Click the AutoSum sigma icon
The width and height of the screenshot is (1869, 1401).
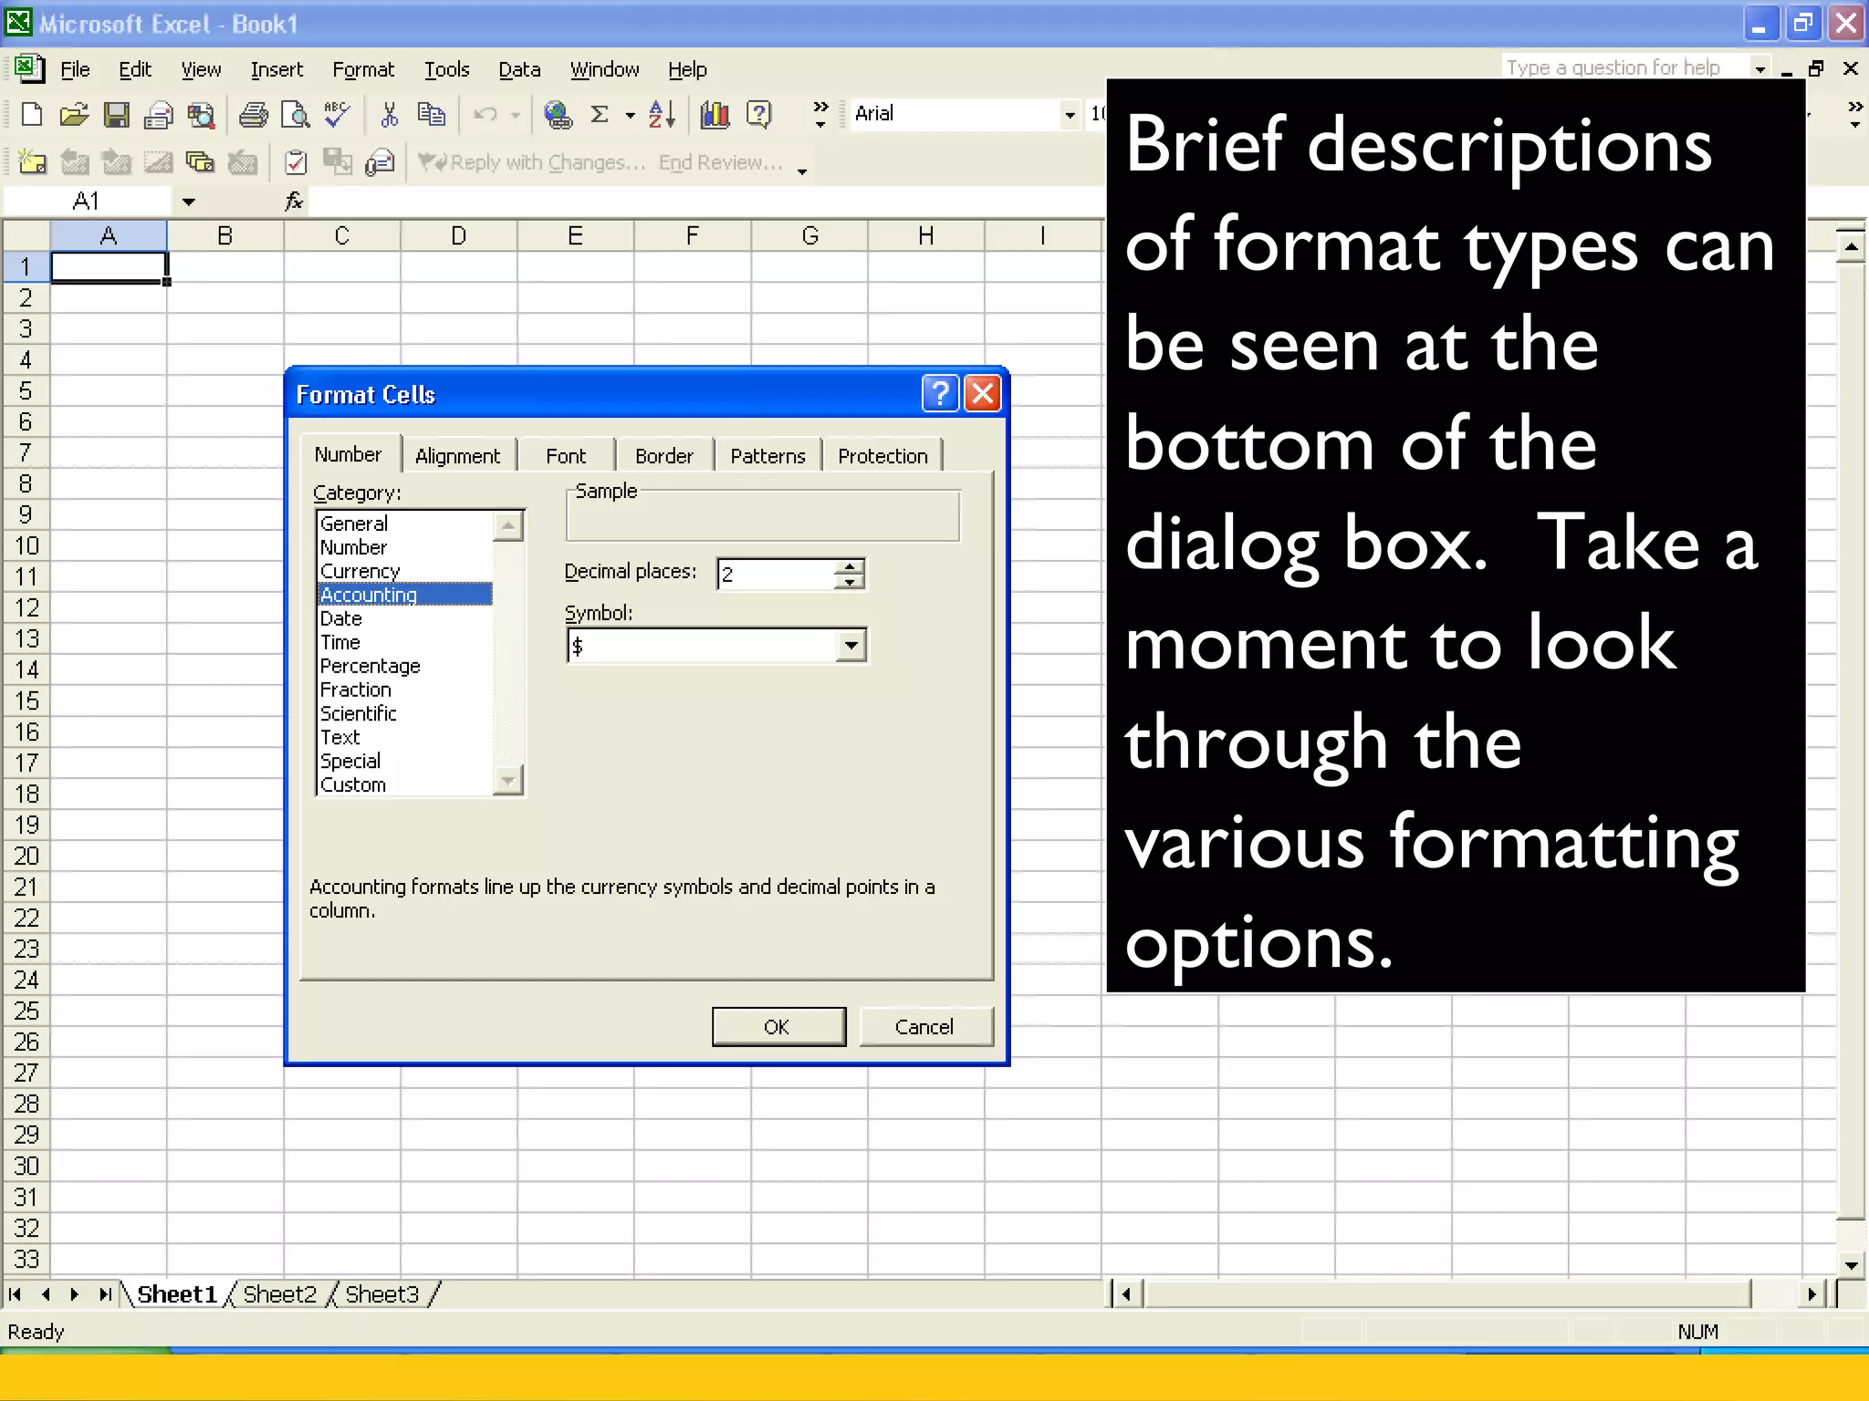click(x=600, y=114)
